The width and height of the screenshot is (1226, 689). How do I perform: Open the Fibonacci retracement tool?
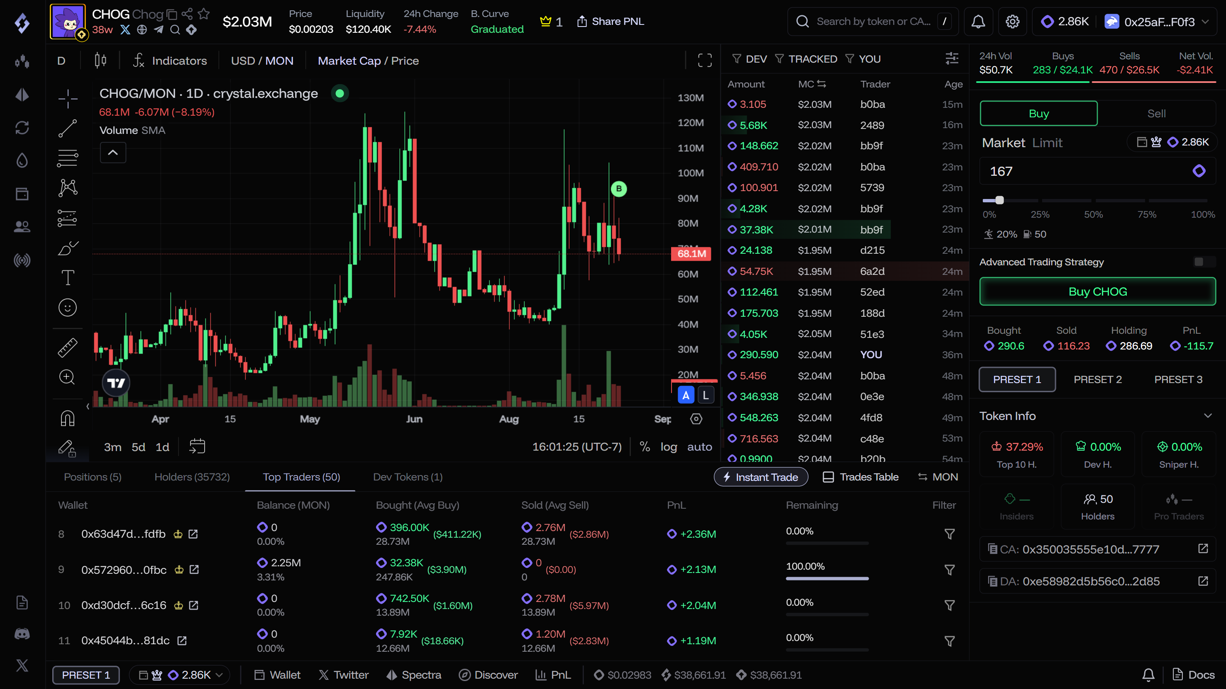click(68, 158)
